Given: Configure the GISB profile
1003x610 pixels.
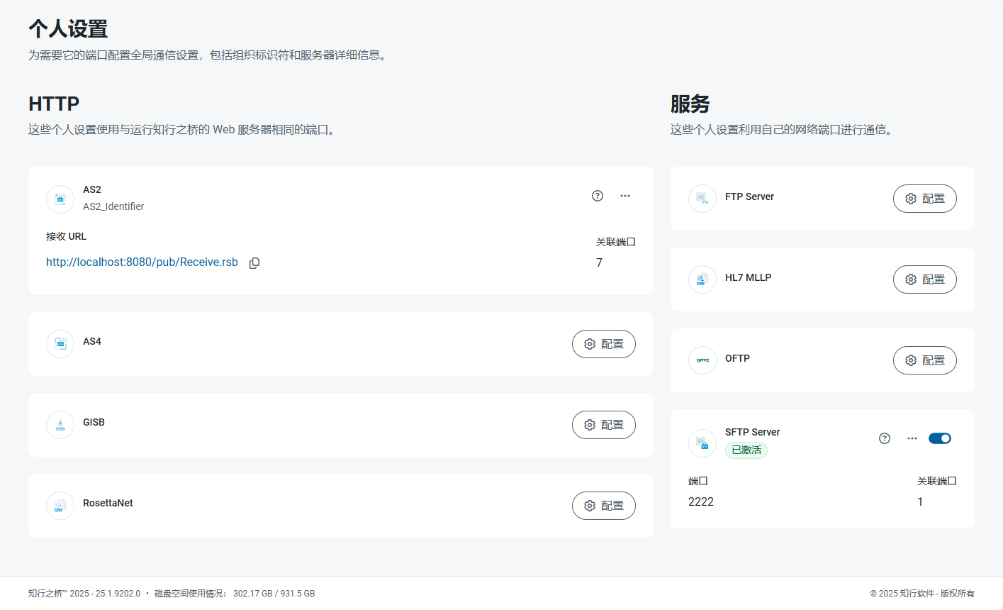Looking at the screenshot, I should click(x=603, y=425).
